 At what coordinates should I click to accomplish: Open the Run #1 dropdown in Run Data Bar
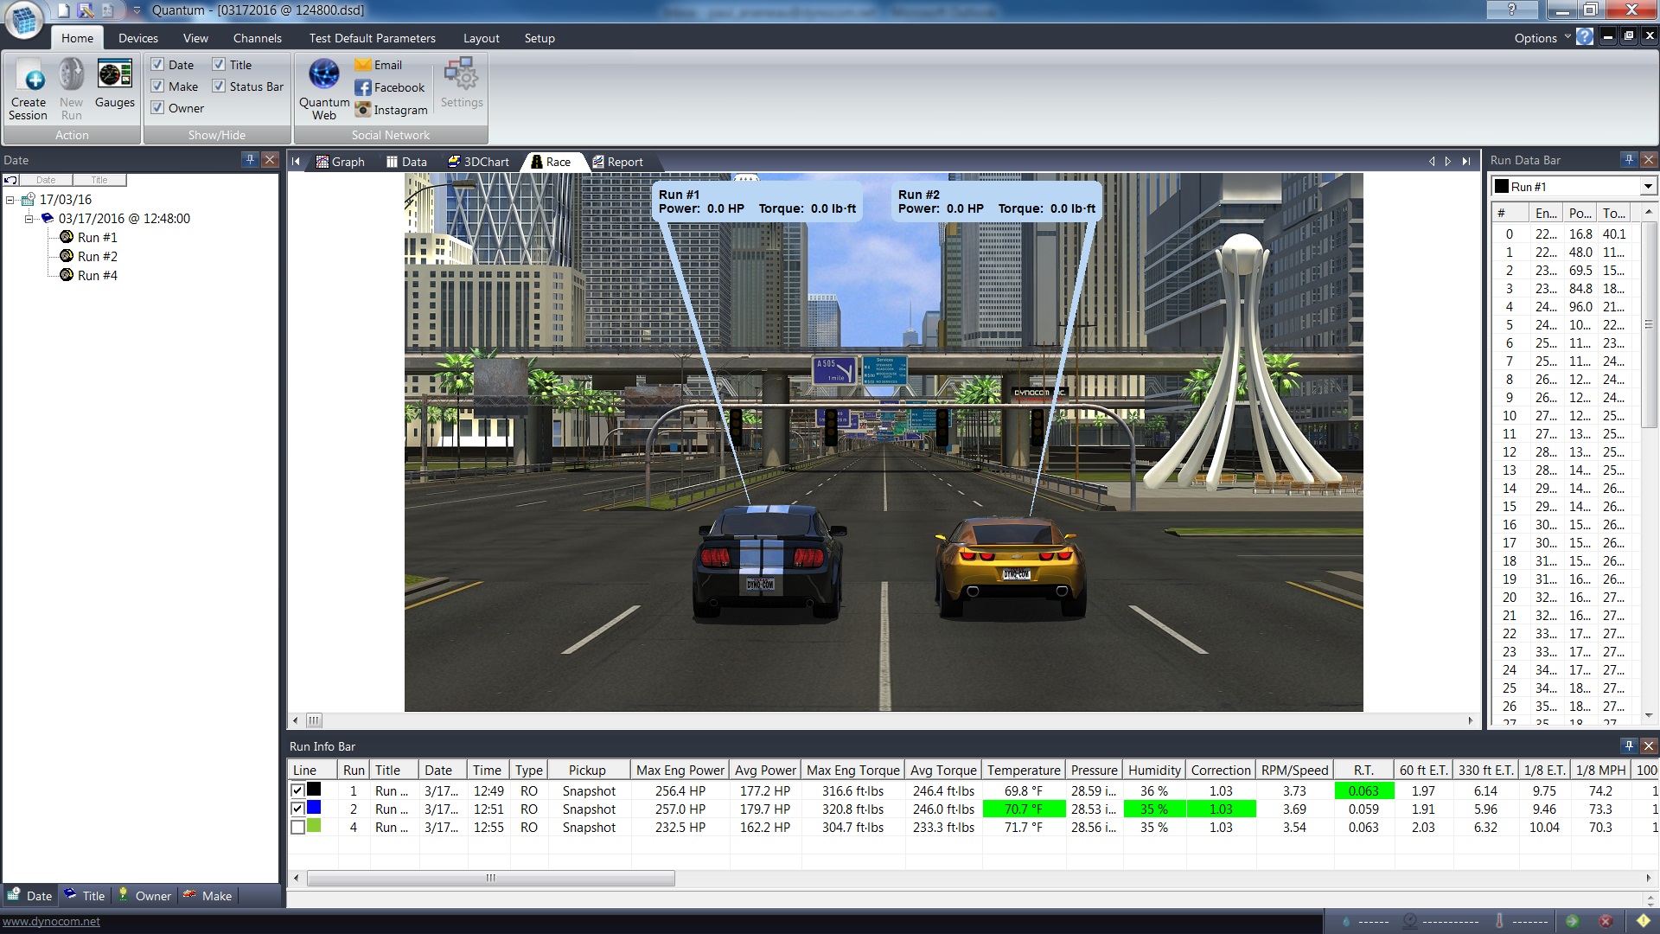(x=1648, y=187)
